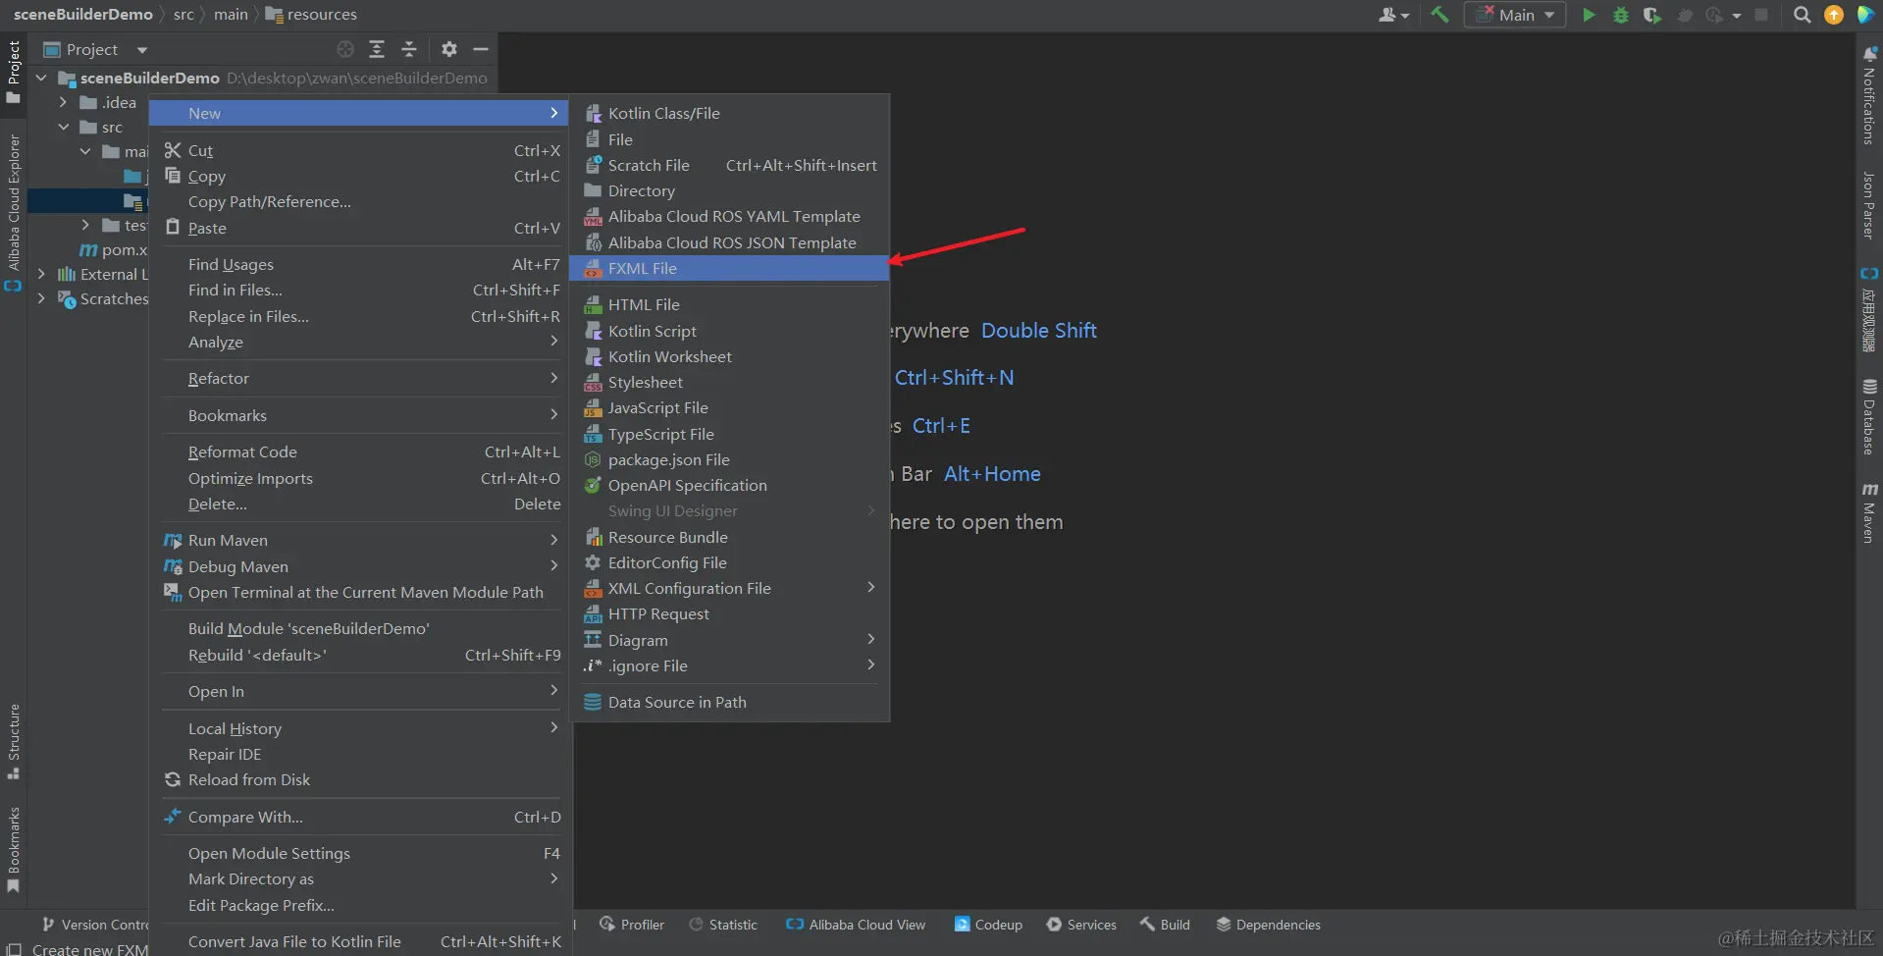
Task: Click Copy Path/Reference in context menu
Action: point(361,201)
